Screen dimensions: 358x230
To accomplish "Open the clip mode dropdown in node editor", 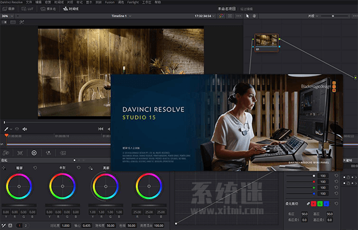I will point(313,16).
